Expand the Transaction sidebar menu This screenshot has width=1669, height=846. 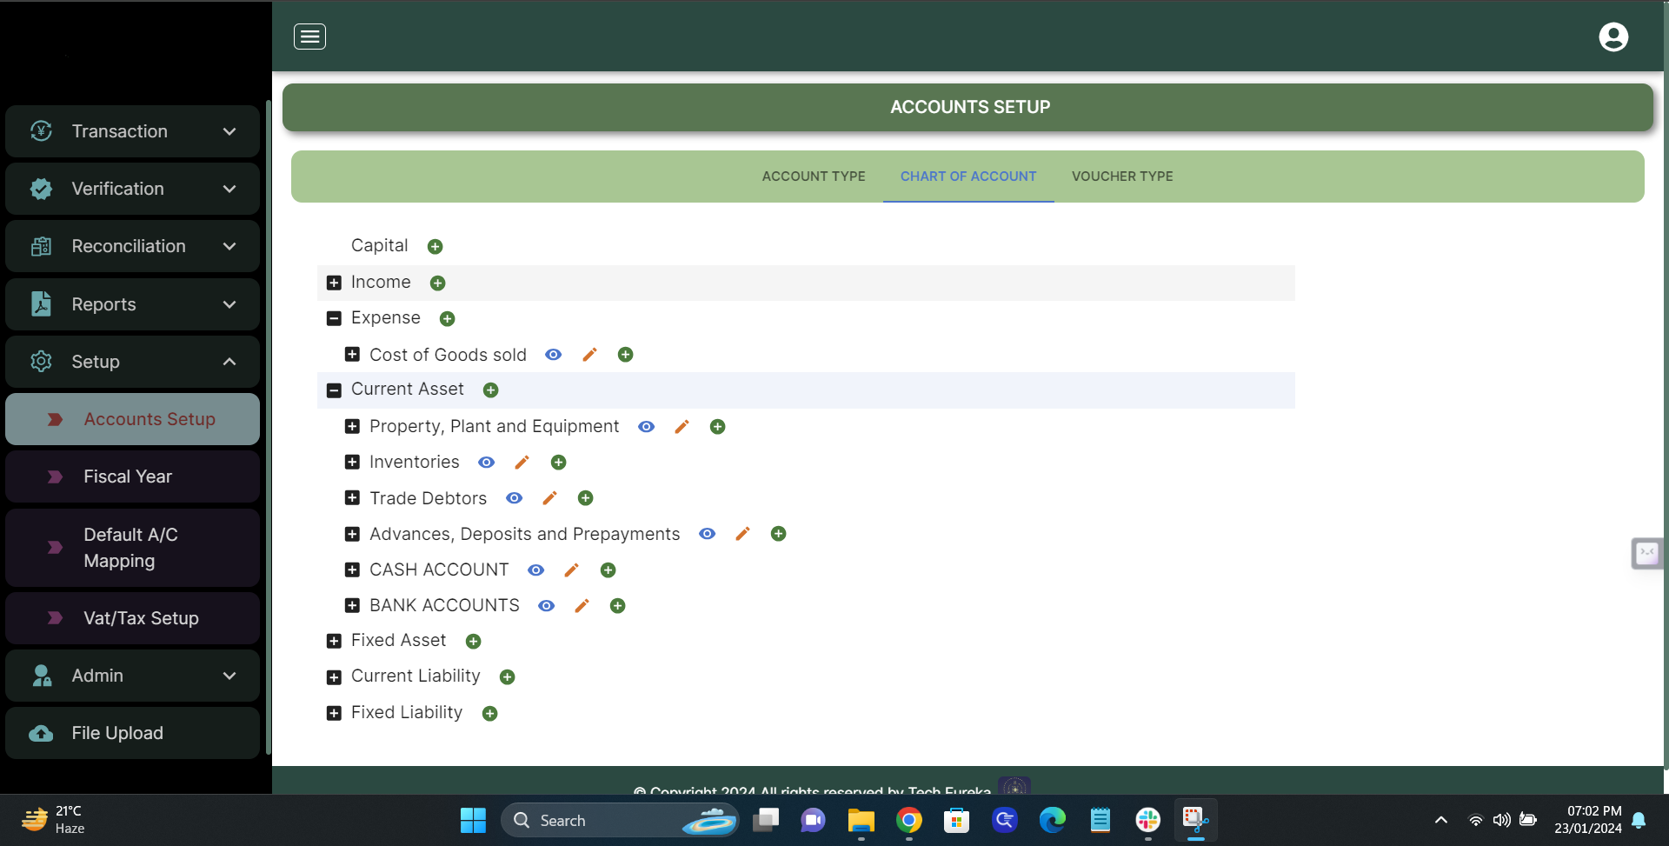133,131
